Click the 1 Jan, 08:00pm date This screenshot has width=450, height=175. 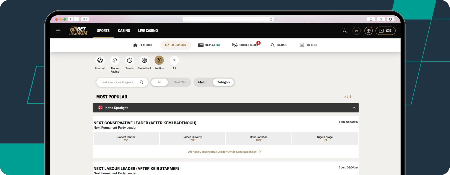(x=348, y=122)
